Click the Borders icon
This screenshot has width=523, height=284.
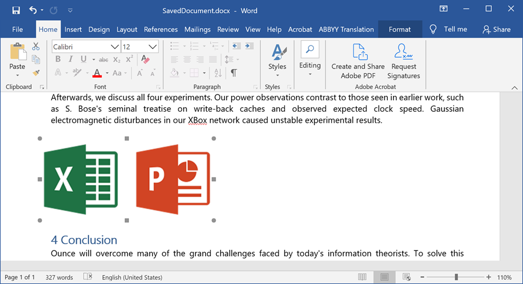point(194,73)
